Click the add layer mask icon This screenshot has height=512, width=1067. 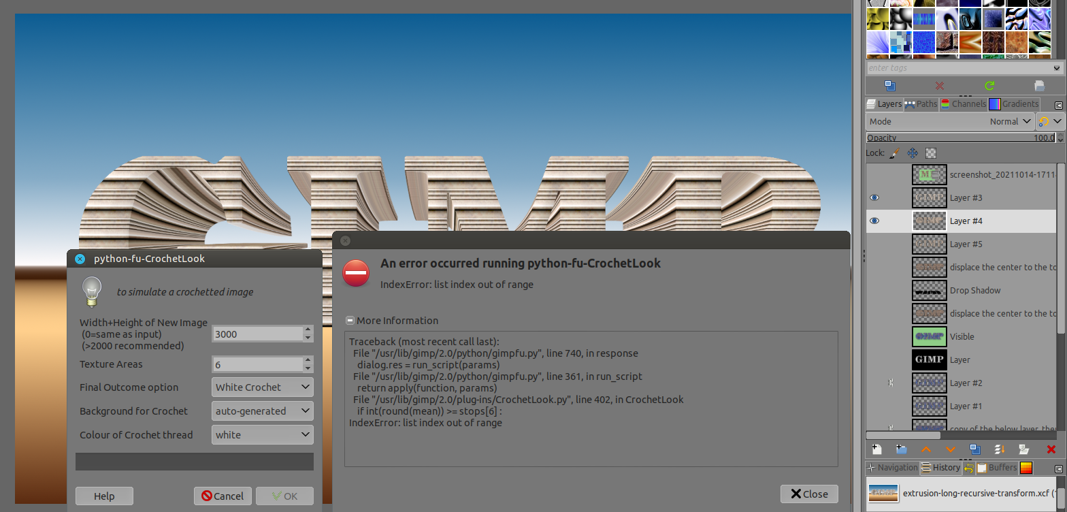tap(1023, 449)
